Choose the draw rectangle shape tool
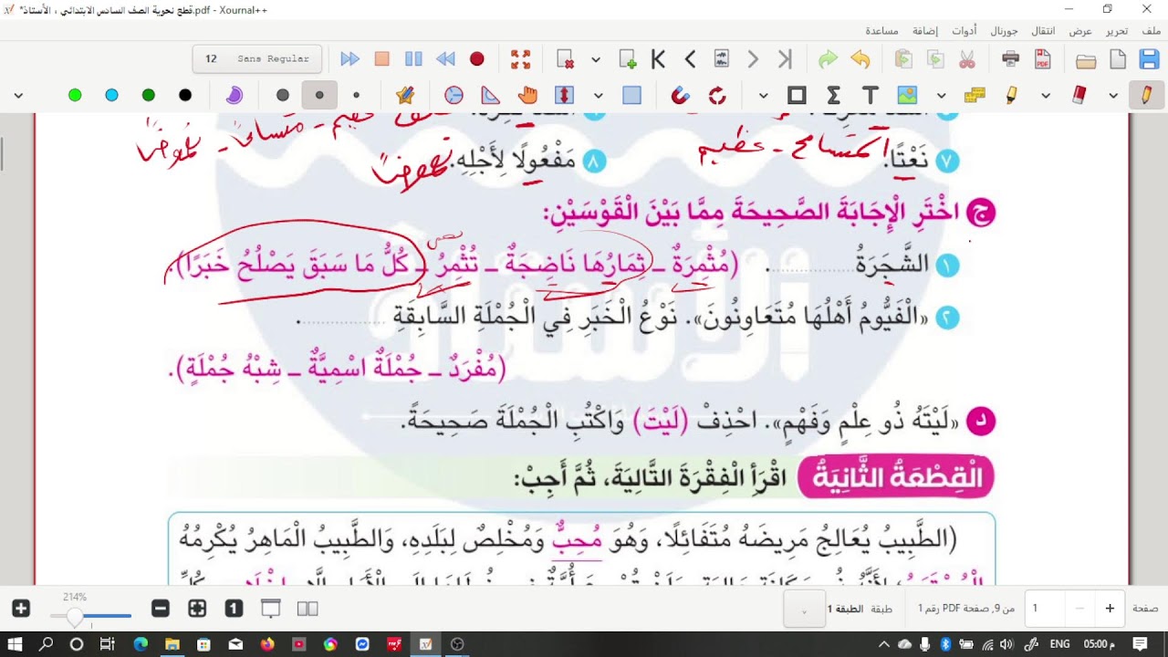Image resolution: width=1168 pixels, height=657 pixels. [x=797, y=95]
